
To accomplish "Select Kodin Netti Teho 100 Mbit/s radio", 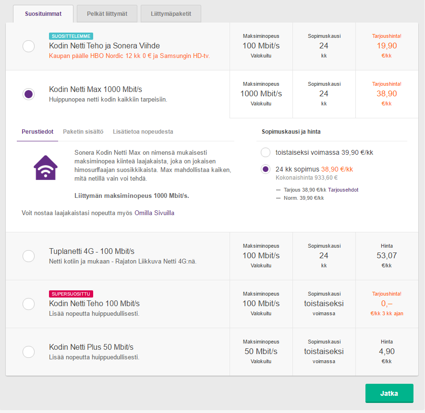I will 28,304.
